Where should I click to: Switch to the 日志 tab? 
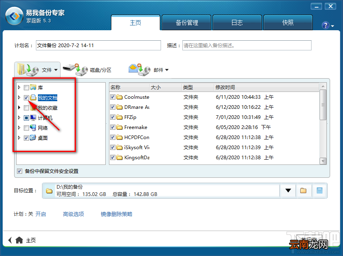237,22
